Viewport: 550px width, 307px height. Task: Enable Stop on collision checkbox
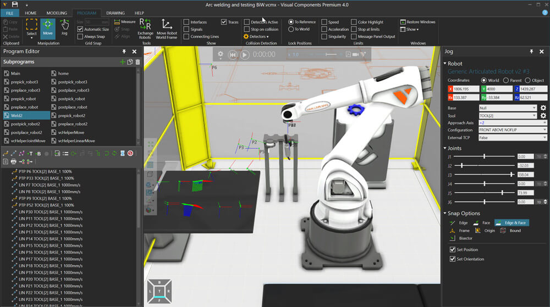pos(247,30)
